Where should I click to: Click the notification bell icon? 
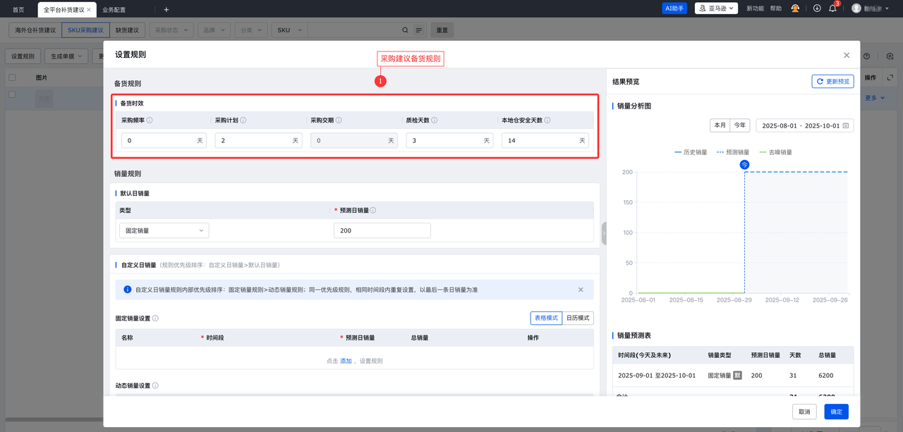click(x=832, y=8)
